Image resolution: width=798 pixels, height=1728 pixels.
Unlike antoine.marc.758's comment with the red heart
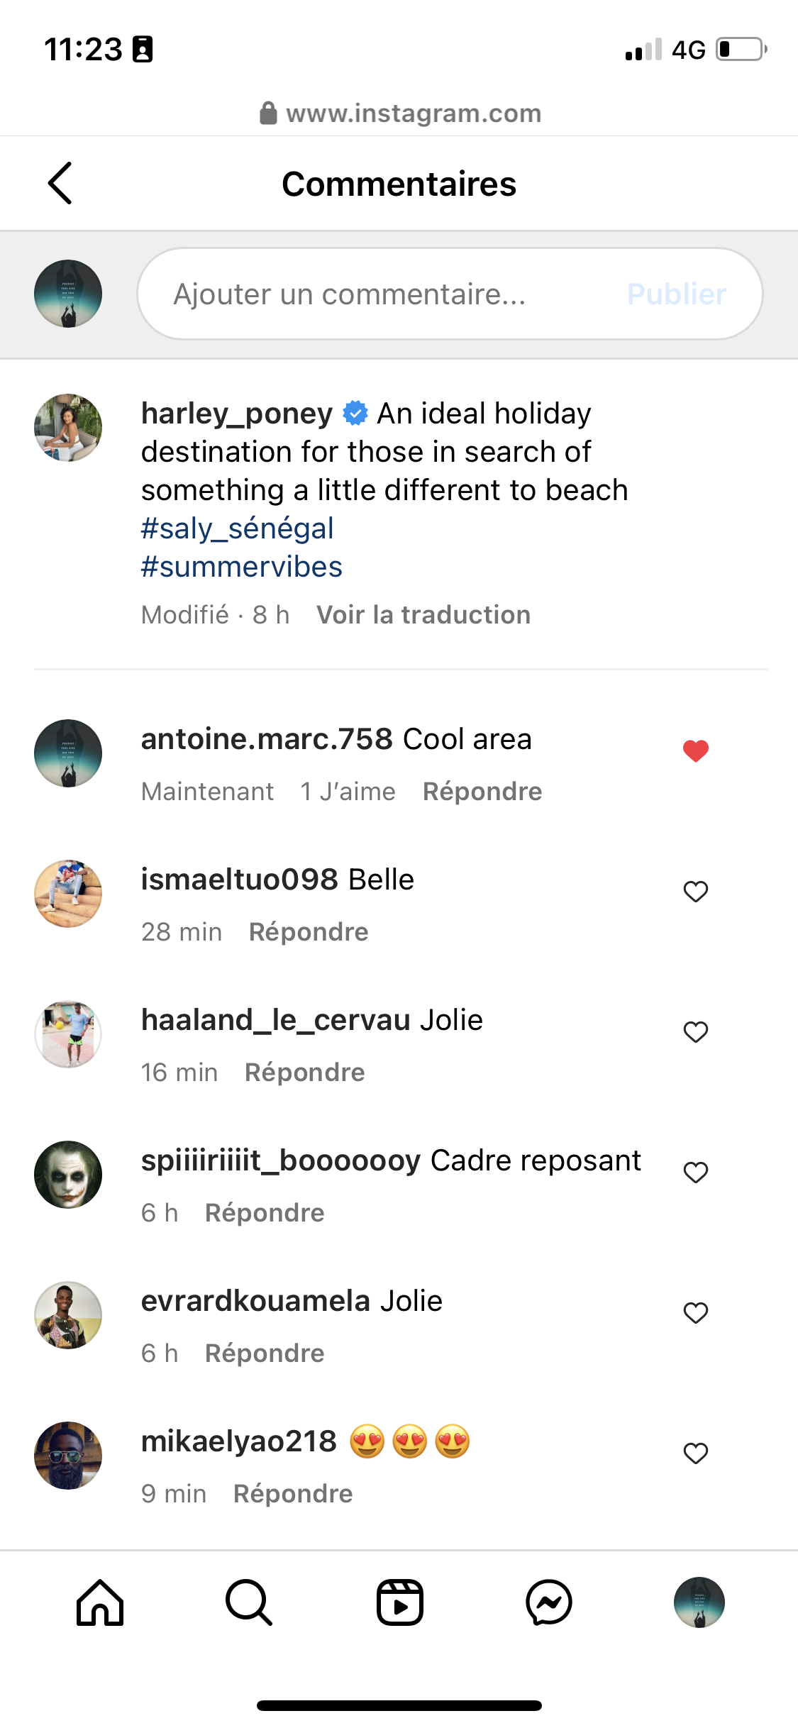[x=696, y=751]
